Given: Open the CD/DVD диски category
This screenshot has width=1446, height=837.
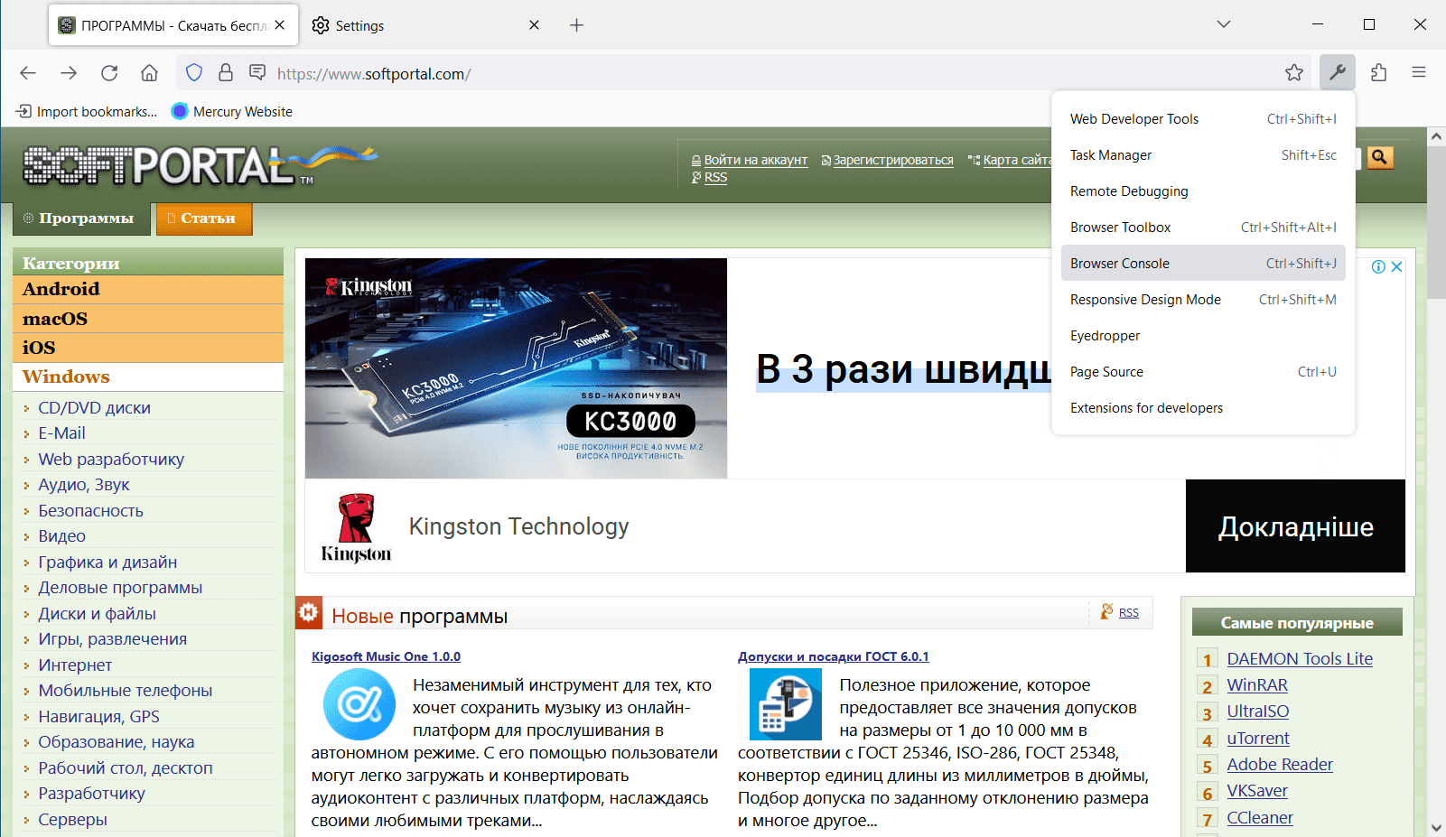Looking at the screenshot, I should 94,408.
